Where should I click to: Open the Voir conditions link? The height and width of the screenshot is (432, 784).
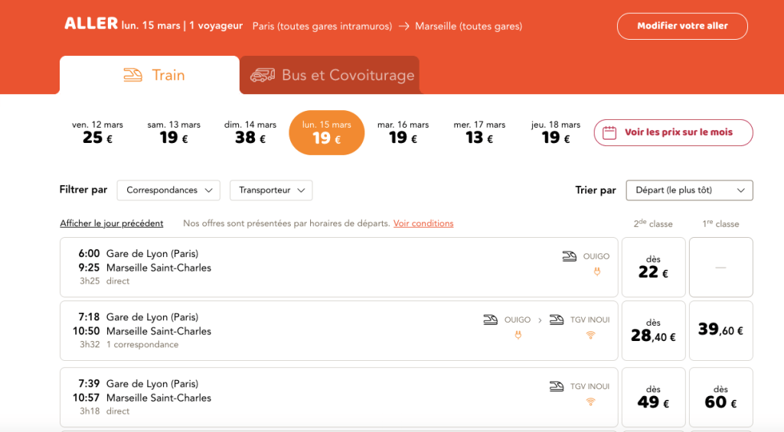pos(423,223)
